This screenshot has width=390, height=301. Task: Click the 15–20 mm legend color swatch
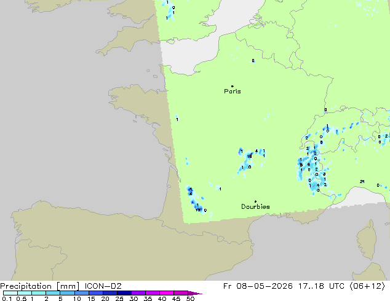[x=96, y=293]
